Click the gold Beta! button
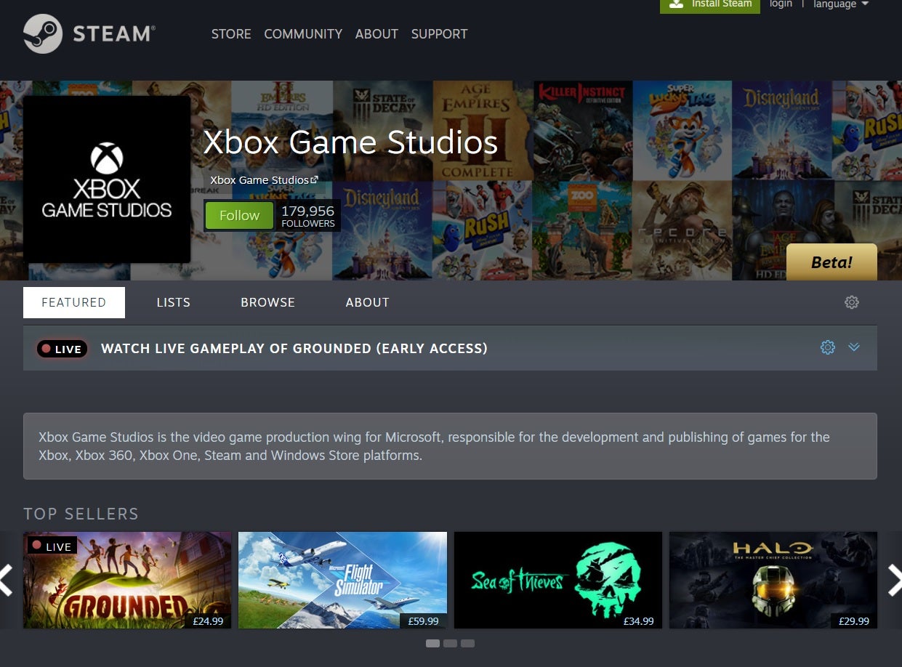Image resolution: width=902 pixels, height=667 pixels. 831,262
